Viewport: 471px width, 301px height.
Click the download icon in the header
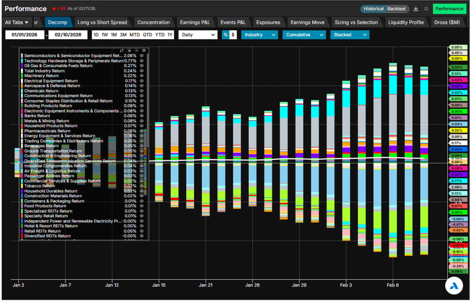click(416, 9)
